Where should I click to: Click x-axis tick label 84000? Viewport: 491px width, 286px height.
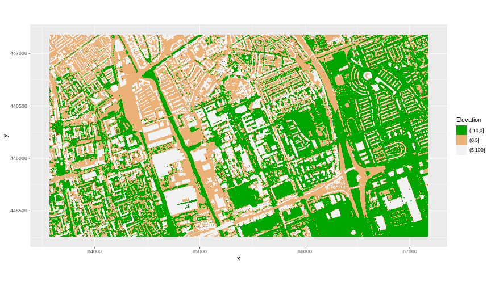(94, 251)
